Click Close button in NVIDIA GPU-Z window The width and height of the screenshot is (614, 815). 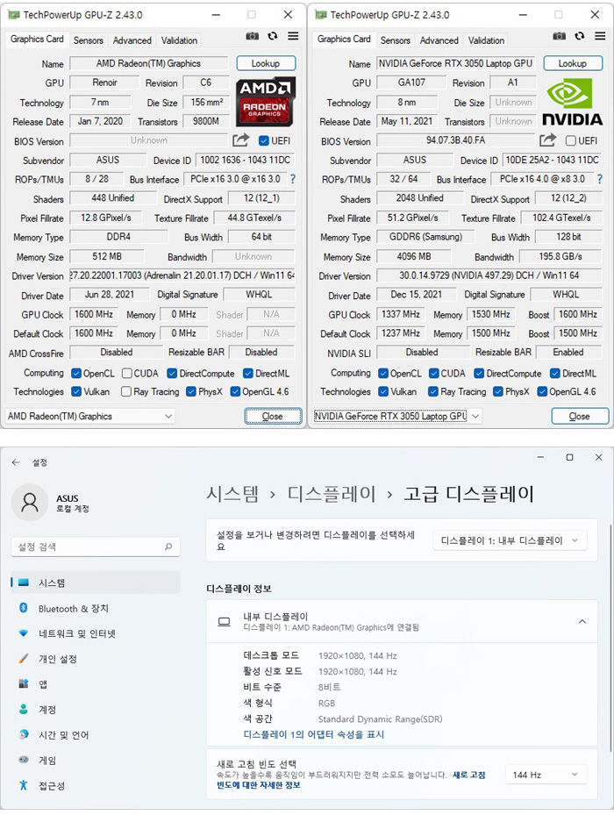pyautogui.click(x=580, y=416)
